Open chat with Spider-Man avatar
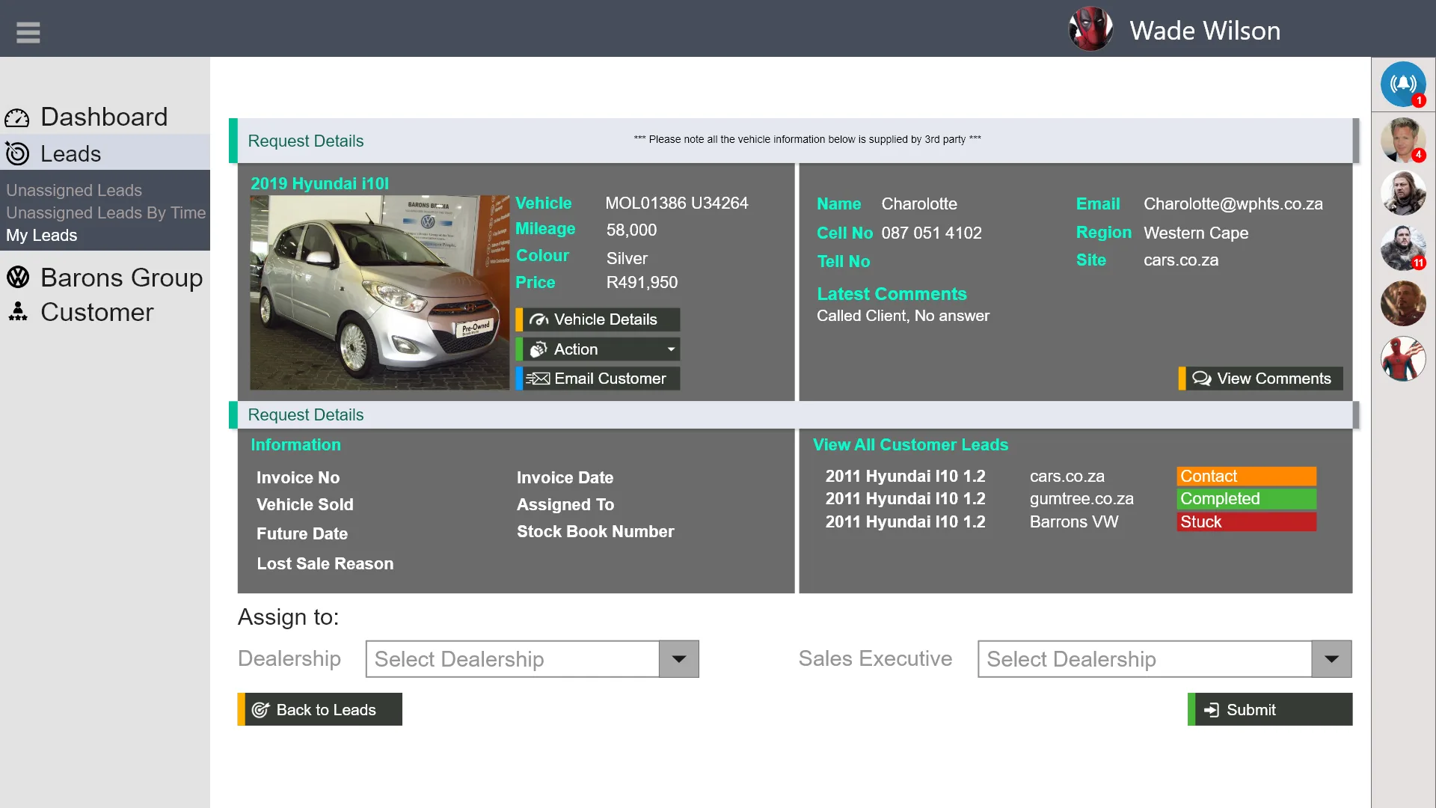Viewport: 1436px width, 808px height. [x=1403, y=358]
